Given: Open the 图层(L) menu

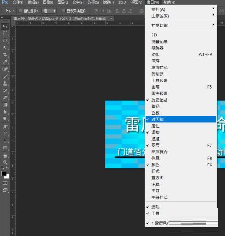Looking at the screenshot, I should 63,2.
